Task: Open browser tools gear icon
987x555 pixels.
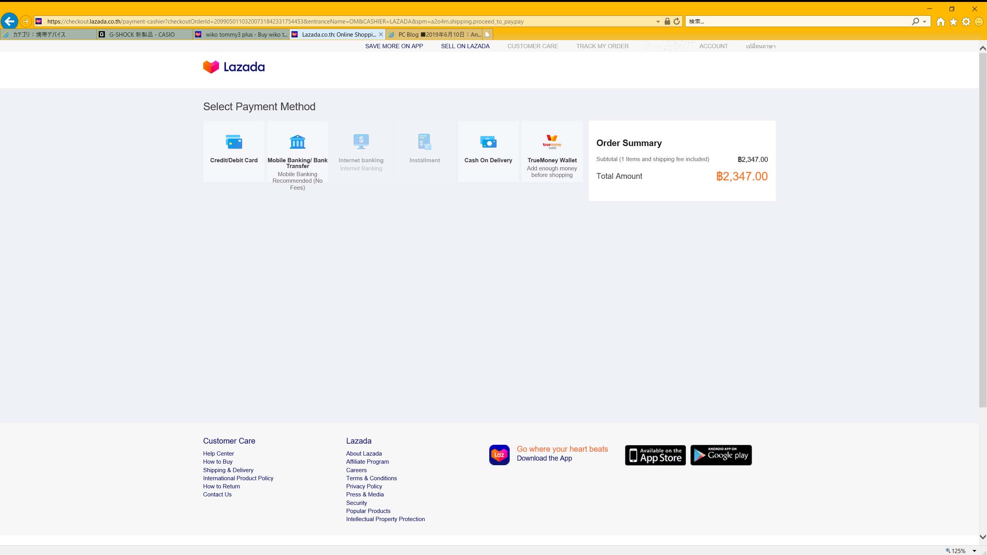Action: (x=966, y=22)
